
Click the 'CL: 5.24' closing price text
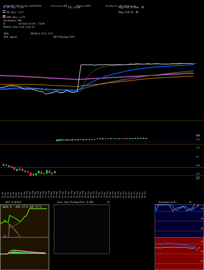pyautogui.click(x=74, y=7)
